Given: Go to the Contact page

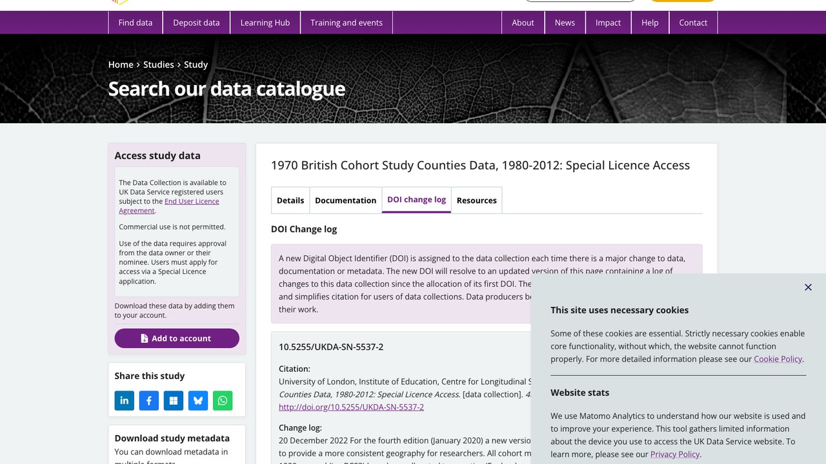Looking at the screenshot, I should tap(693, 23).
